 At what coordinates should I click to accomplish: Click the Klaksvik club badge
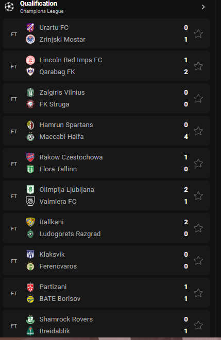30,254
